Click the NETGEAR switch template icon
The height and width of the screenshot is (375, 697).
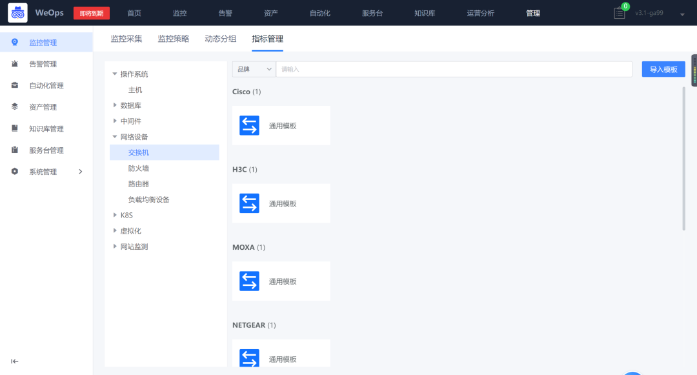(x=249, y=358)
